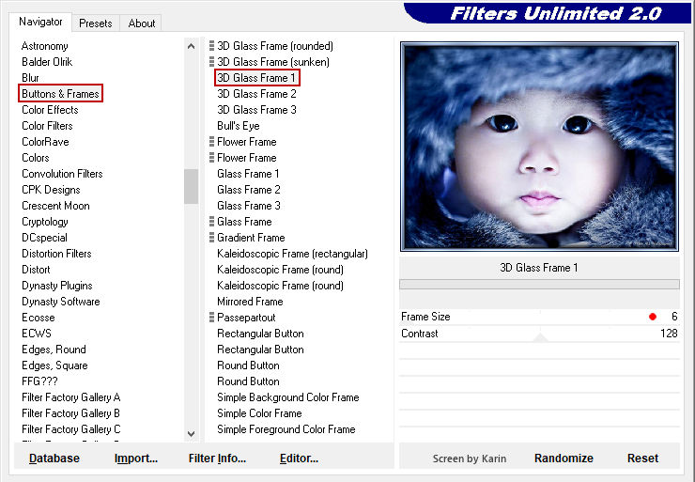Viewport: 695px width, 482px height.
Task: Select the Distortion Filters category
Action: (x=56, y=254)
